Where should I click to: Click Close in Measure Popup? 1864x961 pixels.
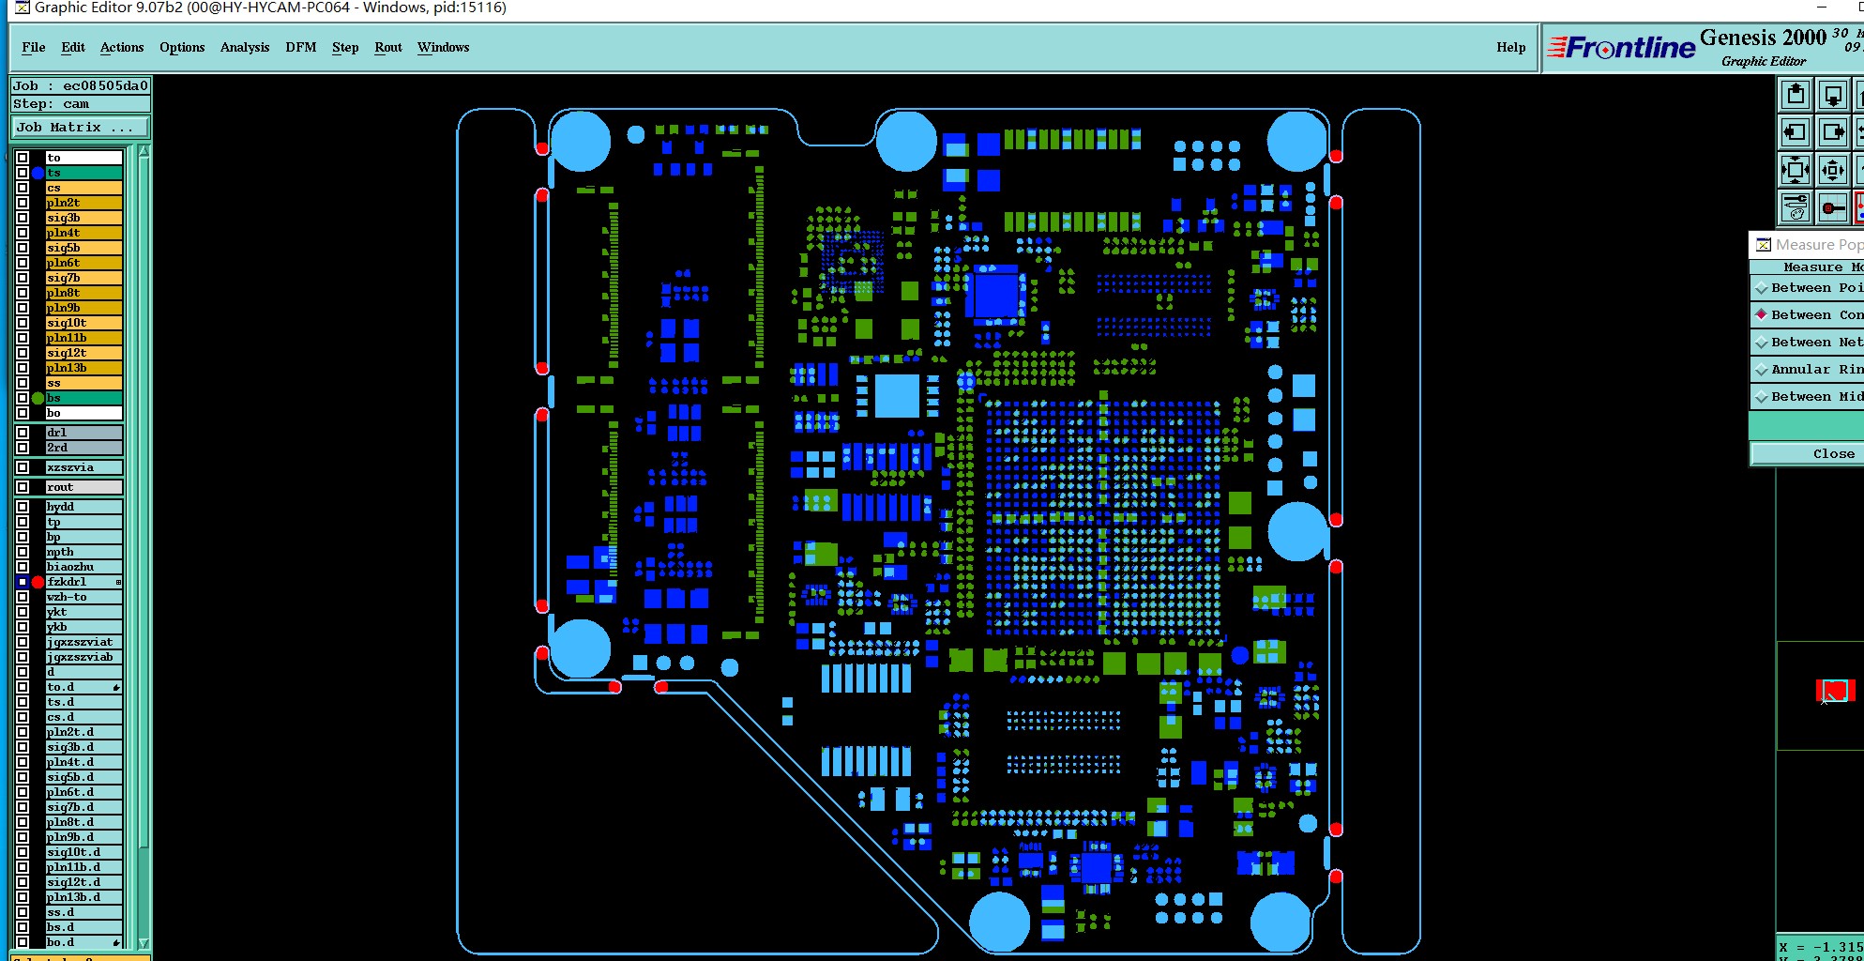click(1807, 454)
